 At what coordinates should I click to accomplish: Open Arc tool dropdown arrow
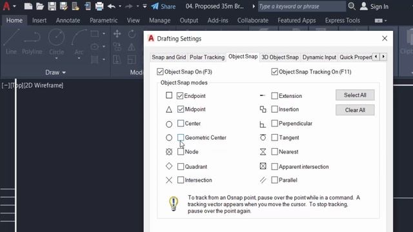pos(79,58)
